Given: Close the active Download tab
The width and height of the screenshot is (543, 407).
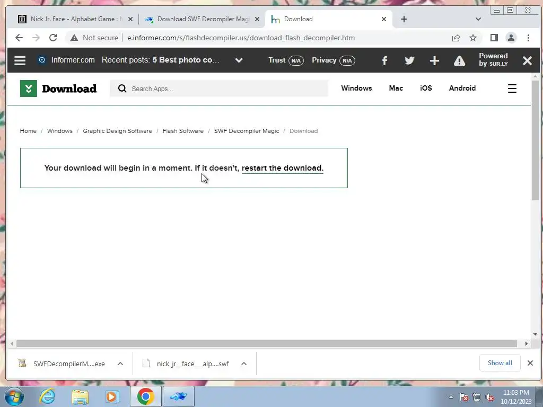Looking at the screenshot, I should [x=384, y=19].
